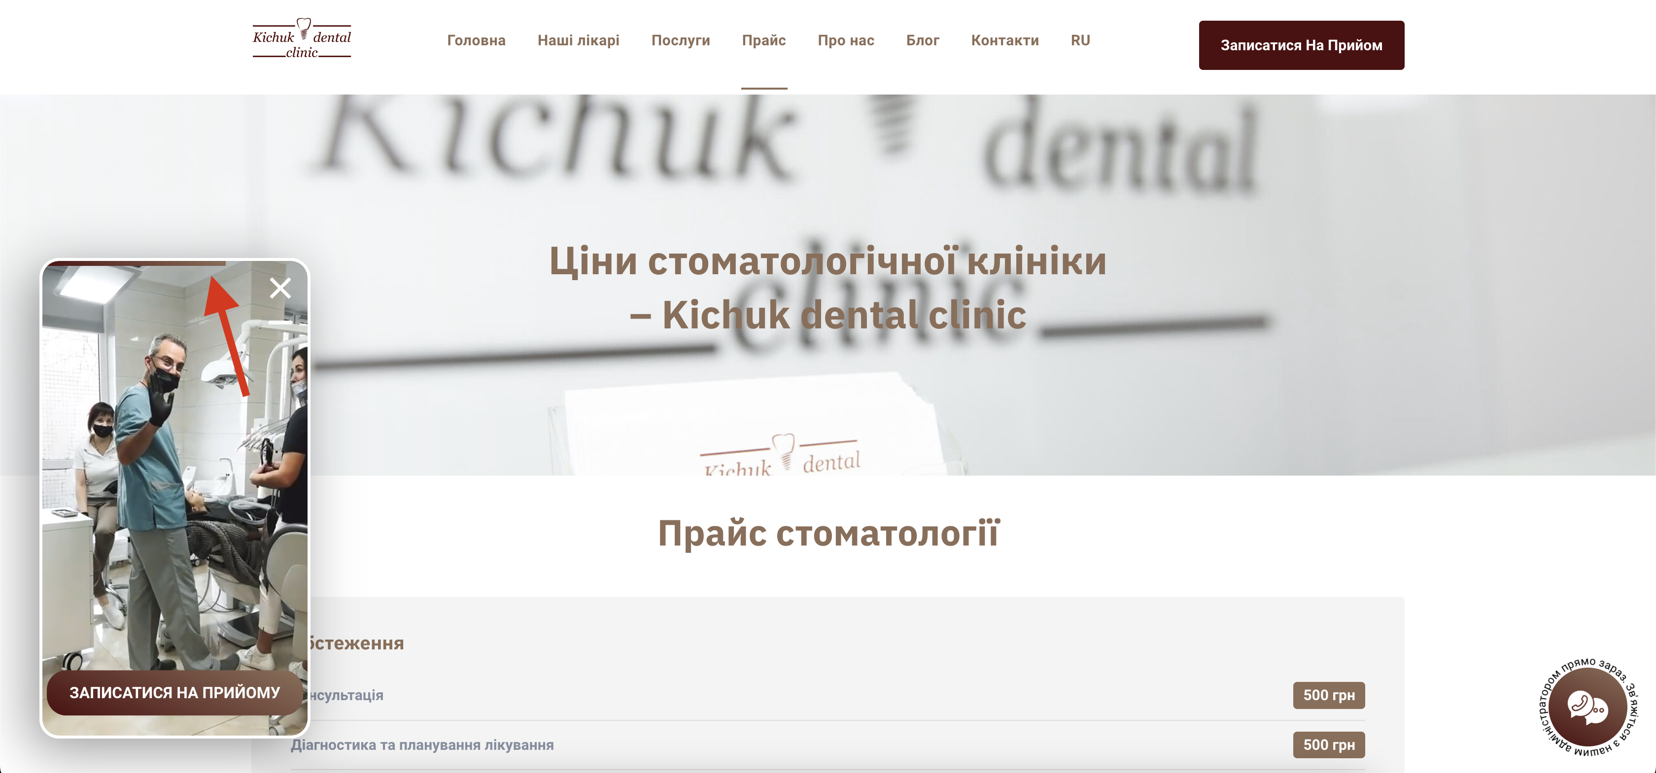Open the Послуги services menu
The image size is (1656, 773).
pyautogui.click(x=681, y=40)
